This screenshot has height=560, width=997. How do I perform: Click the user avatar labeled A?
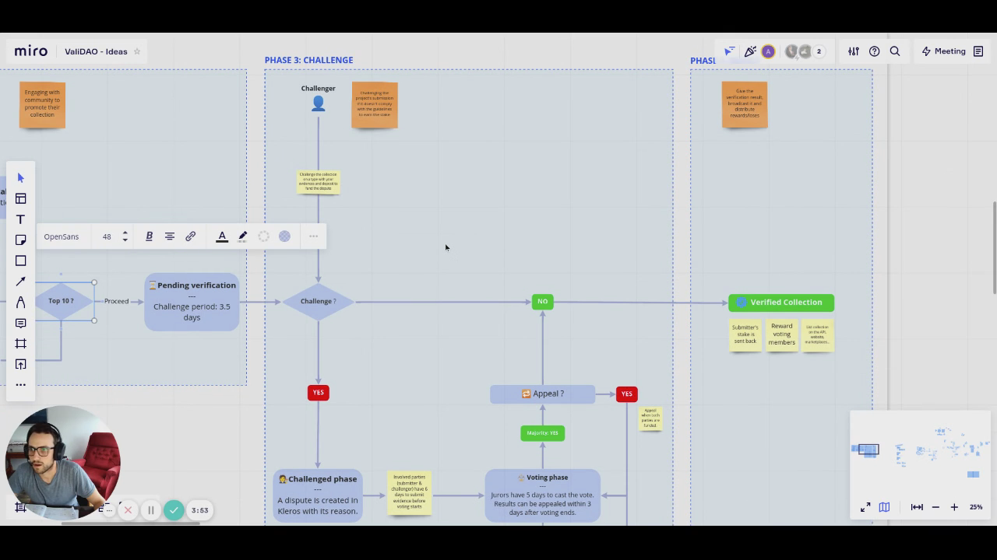768,51
